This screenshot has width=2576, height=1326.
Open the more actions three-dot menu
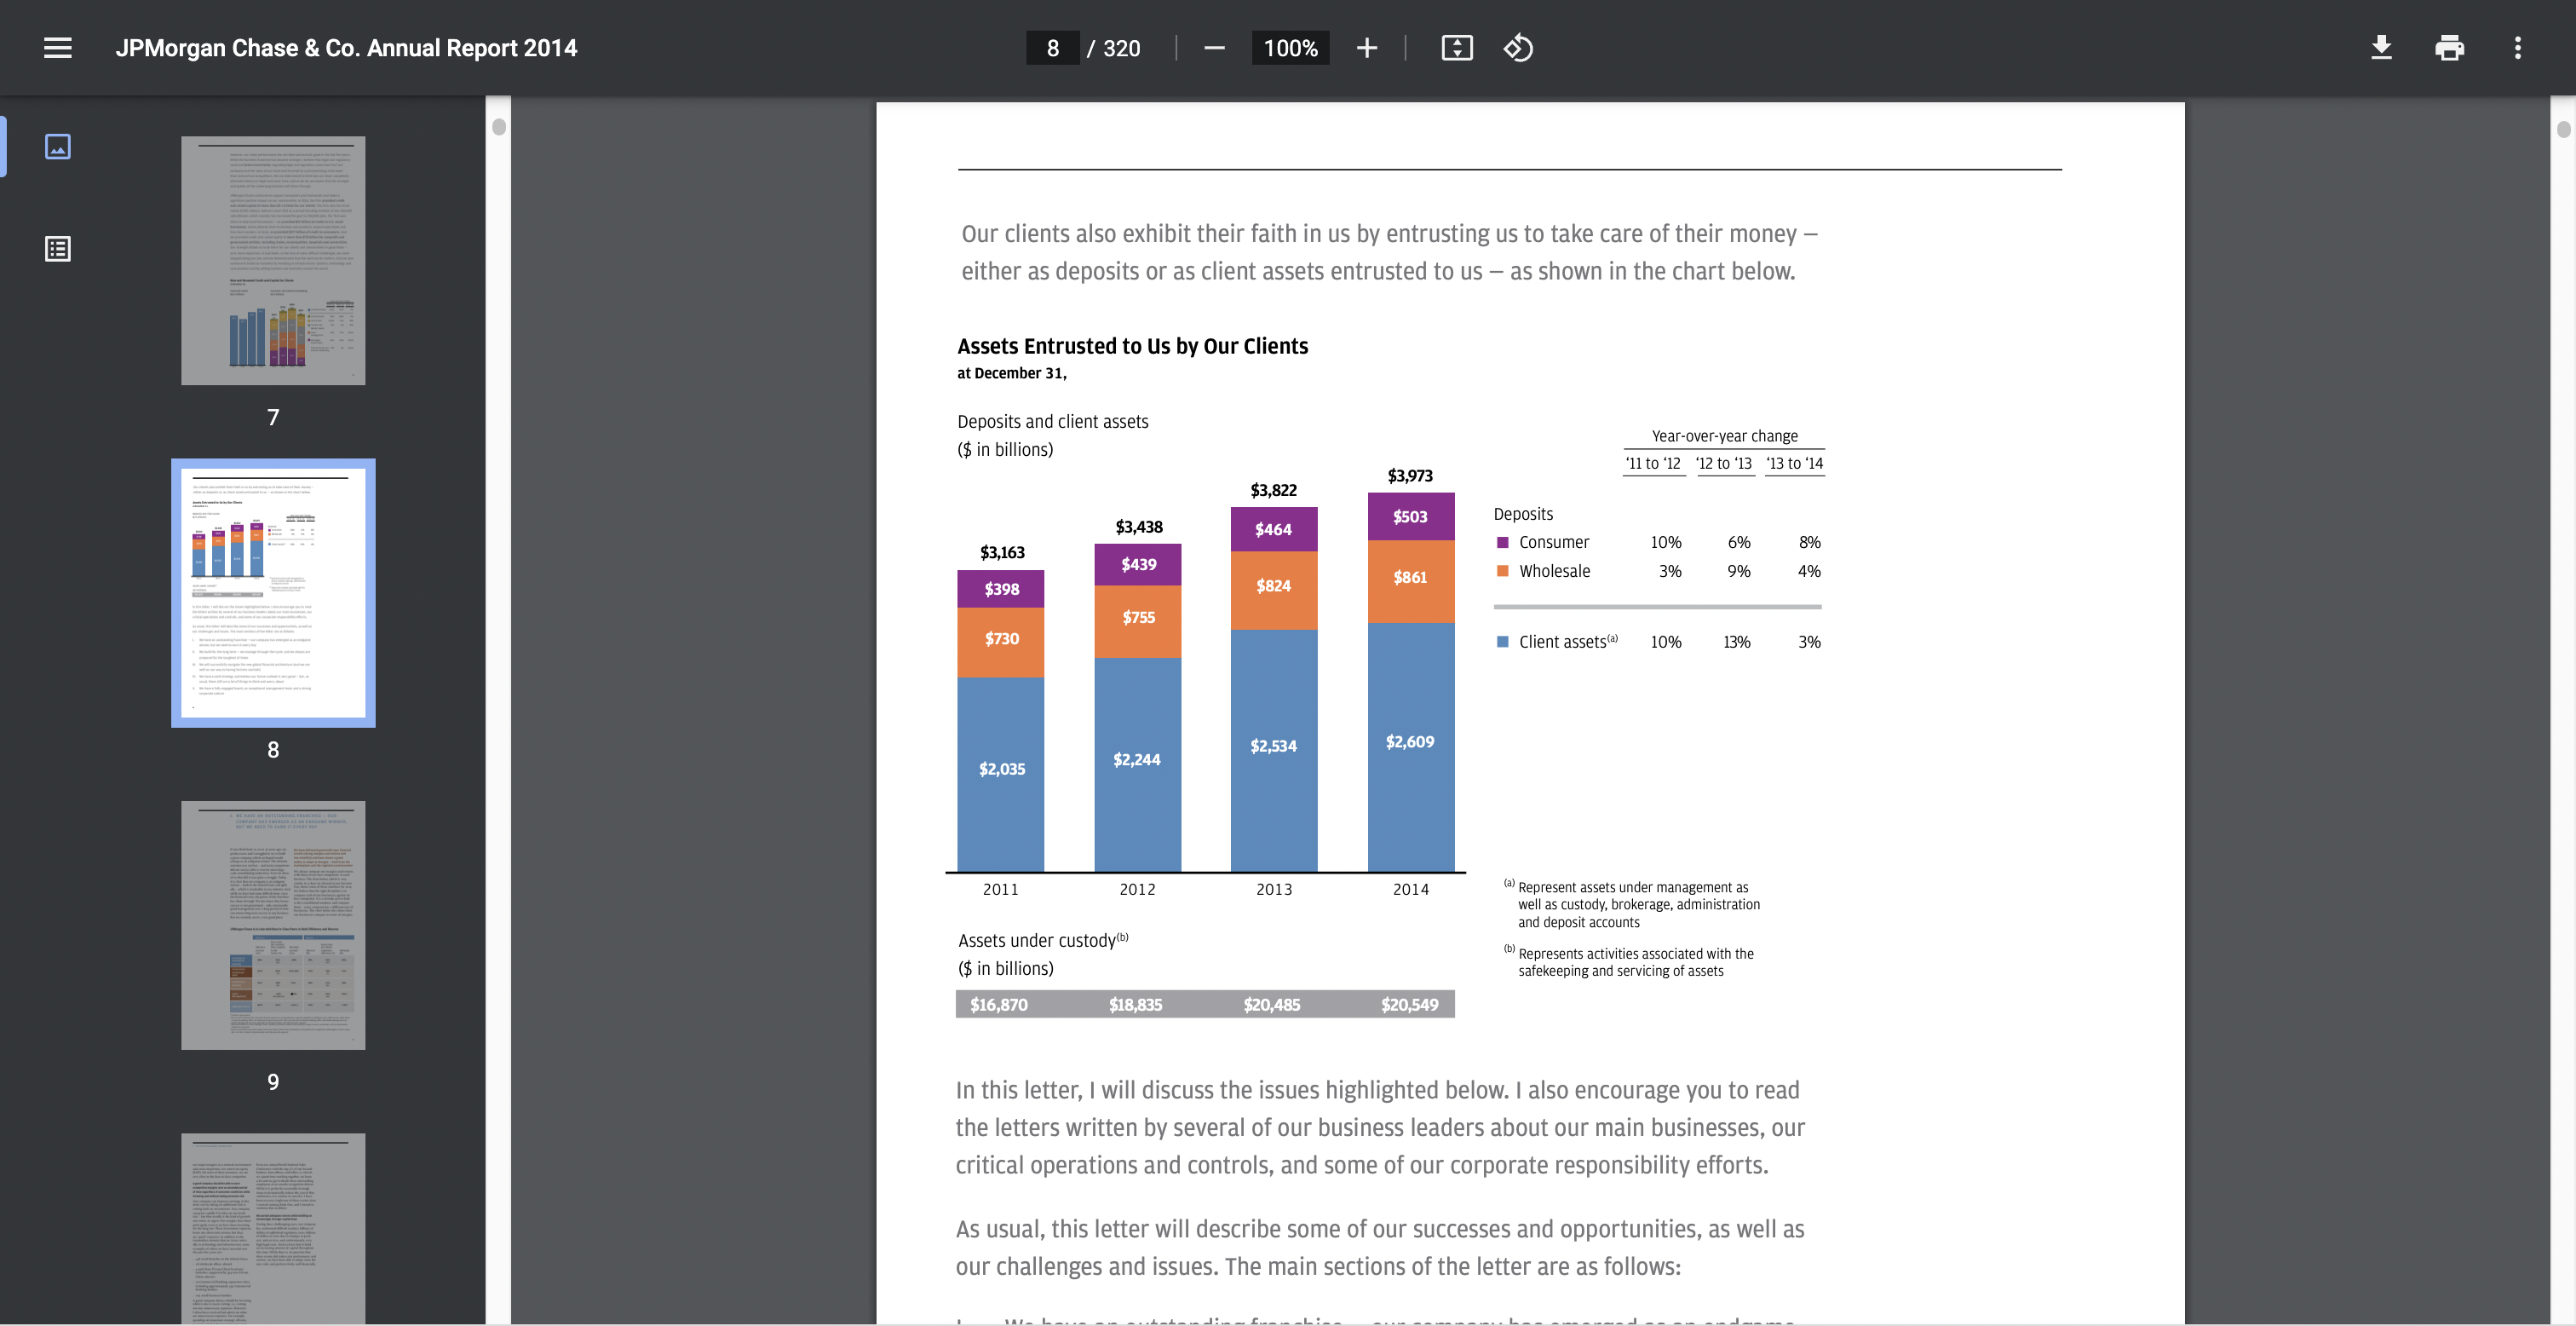(2517, 48)
